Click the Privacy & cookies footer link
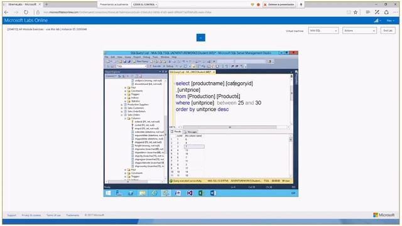This screenshot has height=226, width=402. pyautogui.click(x=31, y=215)
